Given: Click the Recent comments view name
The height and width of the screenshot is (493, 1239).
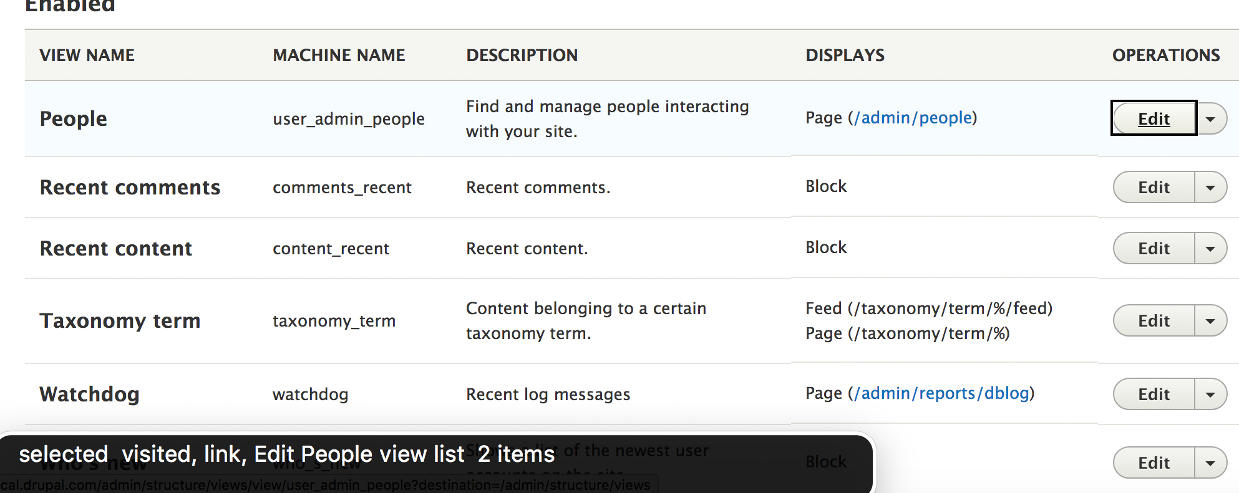Looking at the screenshot, I should point(130,187).
